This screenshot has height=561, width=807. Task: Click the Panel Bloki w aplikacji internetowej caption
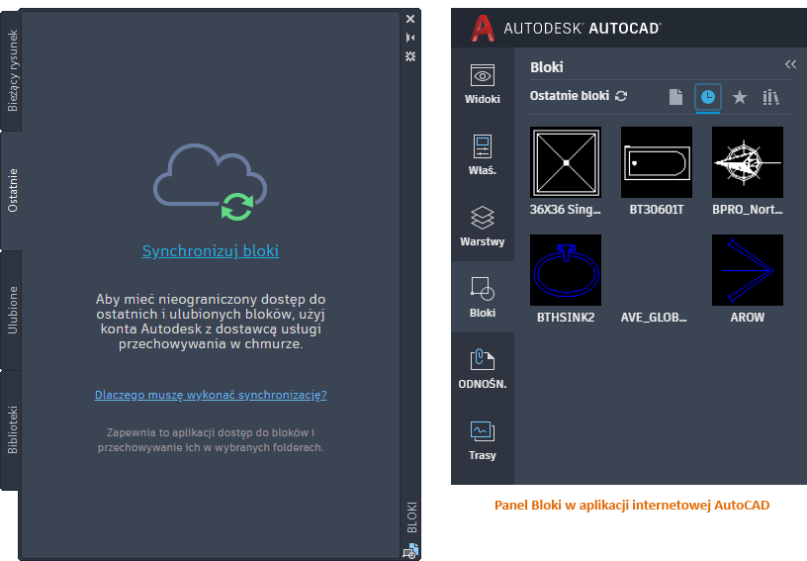click(x=632, y=506)
